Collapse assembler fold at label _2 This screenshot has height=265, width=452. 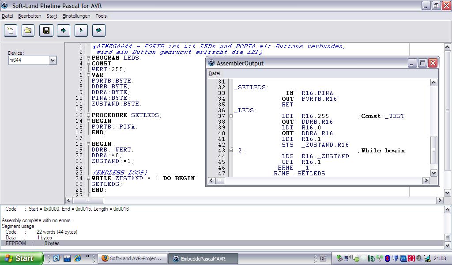click(231, 151)
